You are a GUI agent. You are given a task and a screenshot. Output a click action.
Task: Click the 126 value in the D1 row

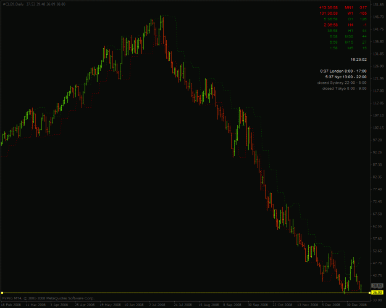click(363, 19)
